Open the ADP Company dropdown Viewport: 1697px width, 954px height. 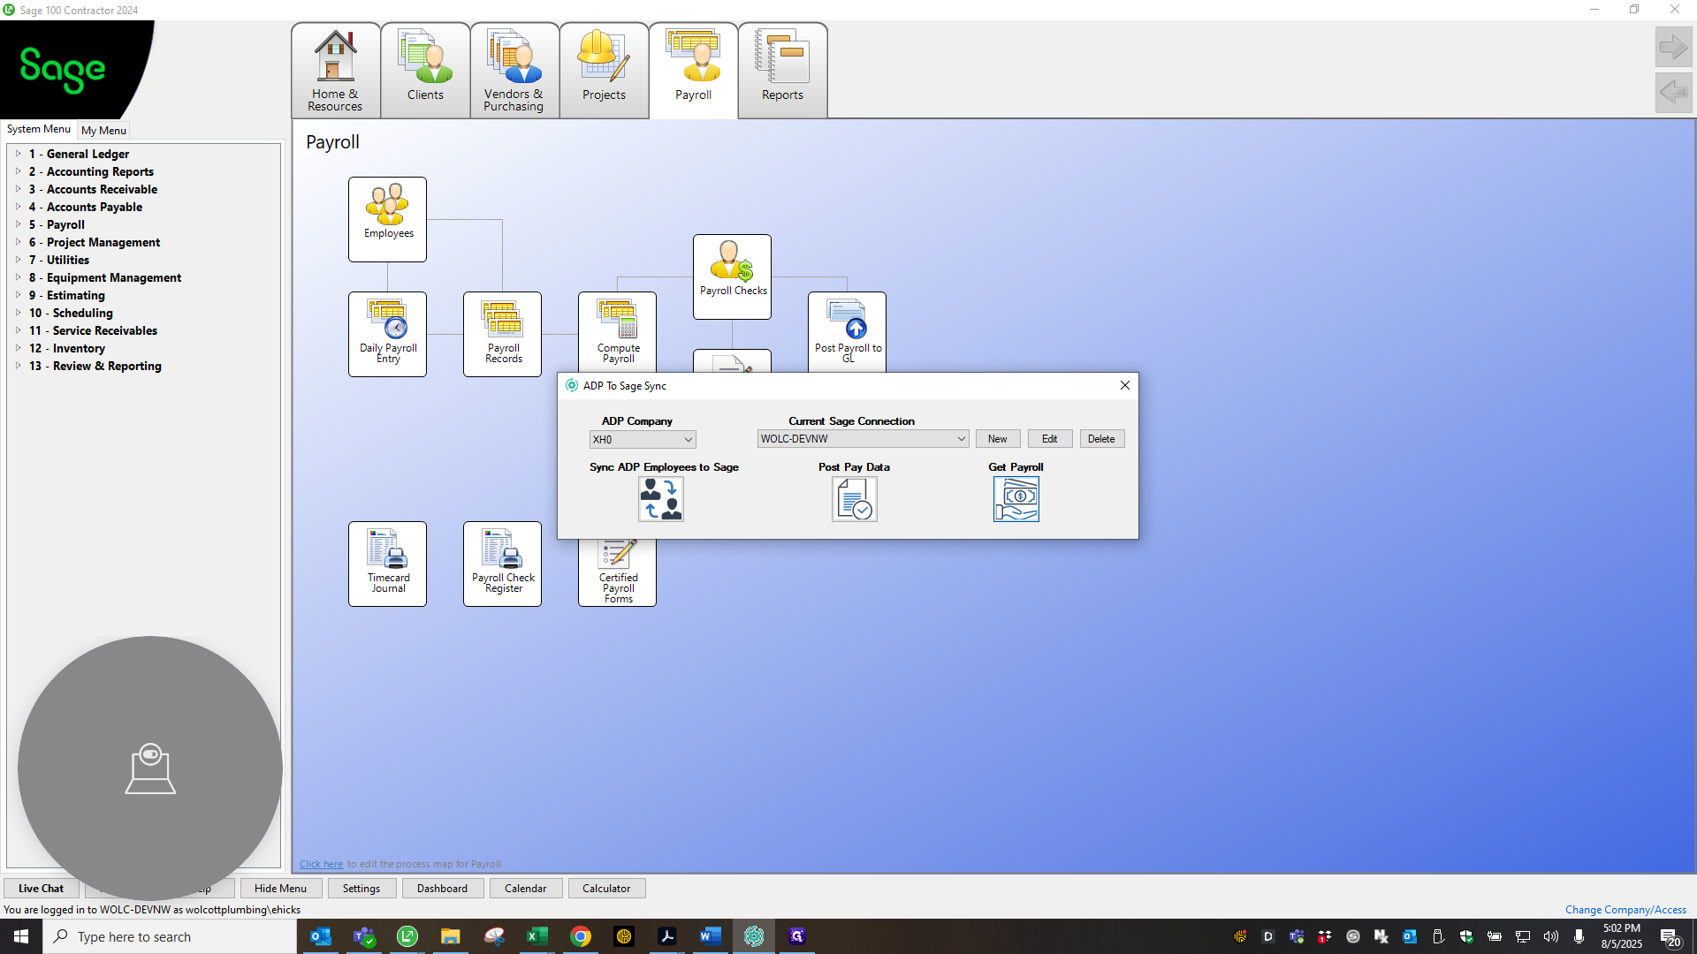coord(643,440)
